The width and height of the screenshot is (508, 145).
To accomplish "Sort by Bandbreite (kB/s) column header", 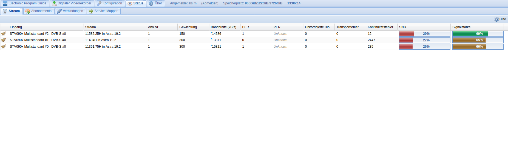I will 225,27.
